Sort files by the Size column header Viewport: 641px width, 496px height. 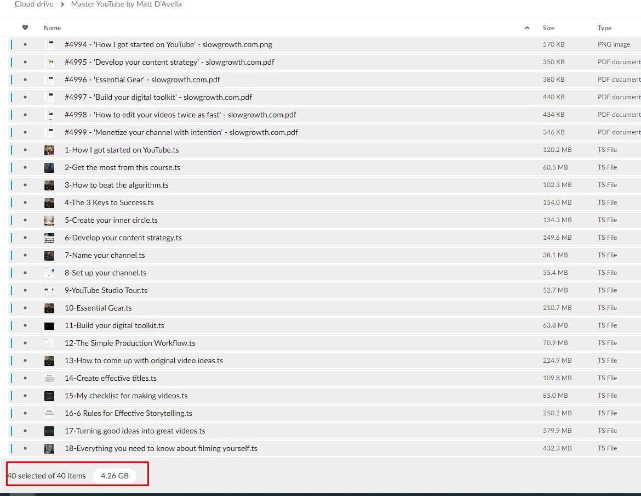[548, 28]
